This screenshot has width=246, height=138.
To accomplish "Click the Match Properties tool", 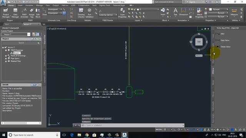I will click(199, 13).
